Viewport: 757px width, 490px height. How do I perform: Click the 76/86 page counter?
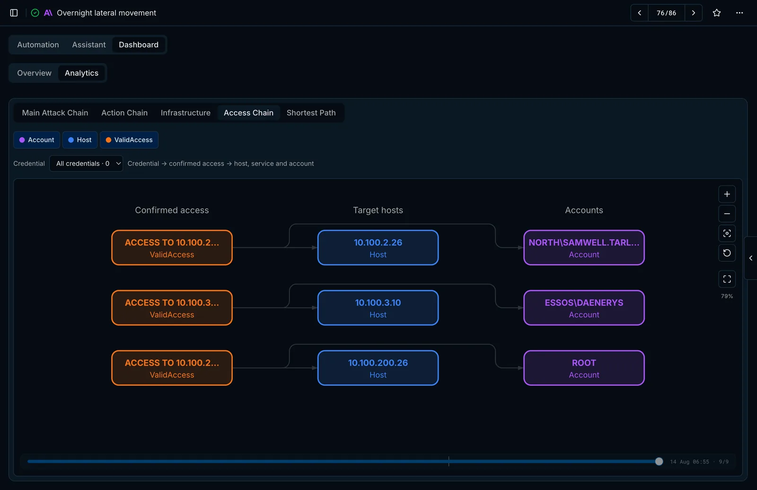(x=667, y=13)
